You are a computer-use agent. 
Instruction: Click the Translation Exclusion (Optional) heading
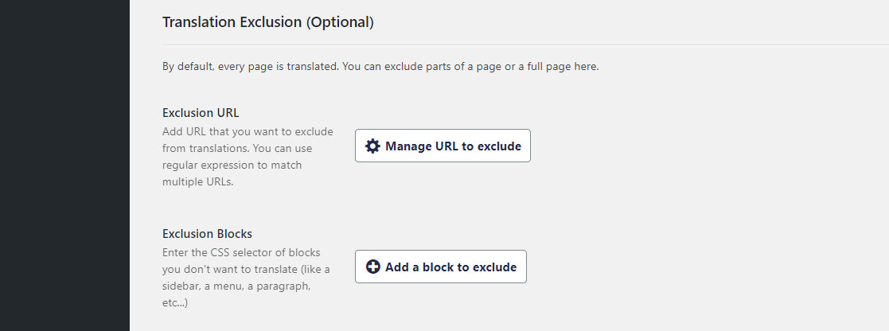click(267, 22)
